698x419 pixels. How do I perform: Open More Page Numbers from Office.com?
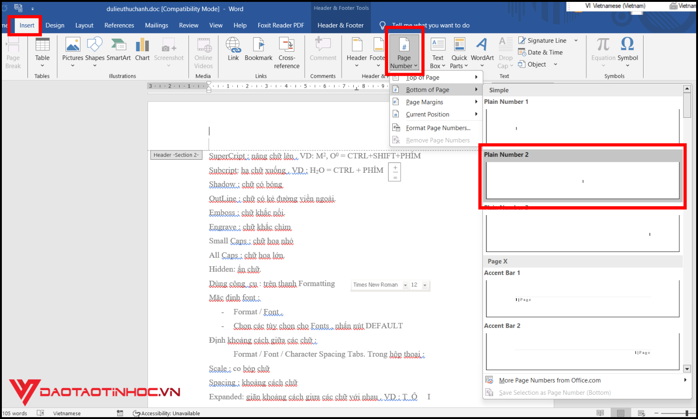click(550, 380)
